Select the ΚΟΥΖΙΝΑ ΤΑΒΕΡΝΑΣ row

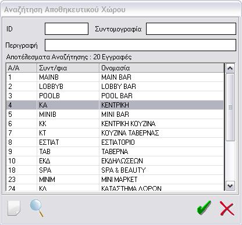click(x=115, y=133)
